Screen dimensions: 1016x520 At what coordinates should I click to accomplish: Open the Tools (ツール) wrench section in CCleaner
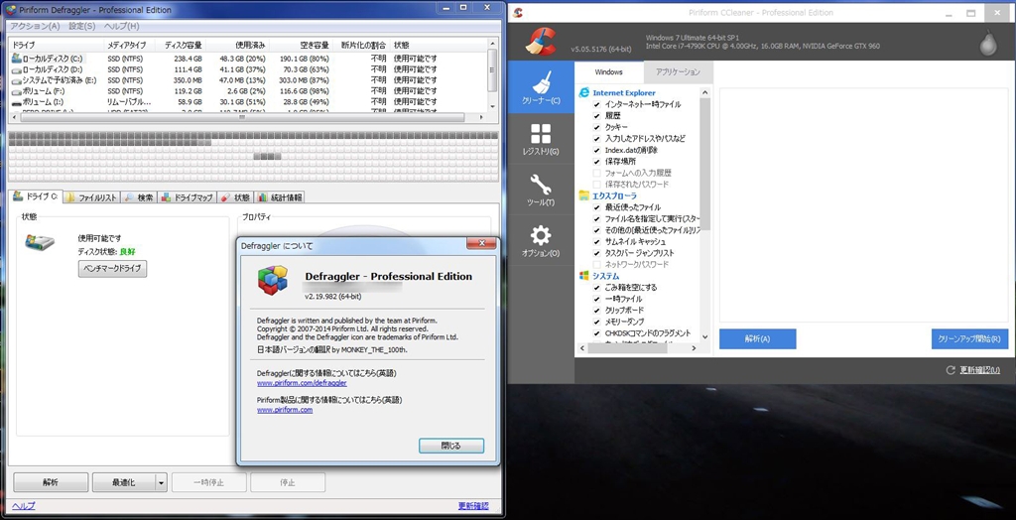(541, 190)
